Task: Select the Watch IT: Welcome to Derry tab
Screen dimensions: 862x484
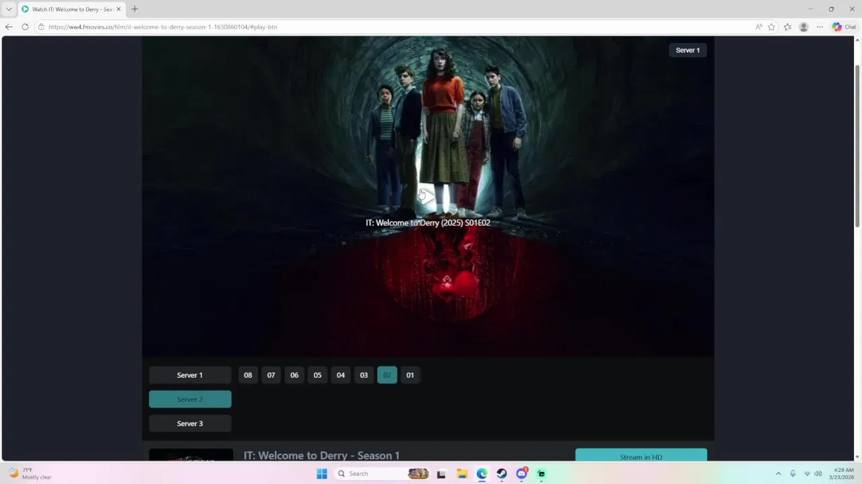Action: (x=71, y=9)
